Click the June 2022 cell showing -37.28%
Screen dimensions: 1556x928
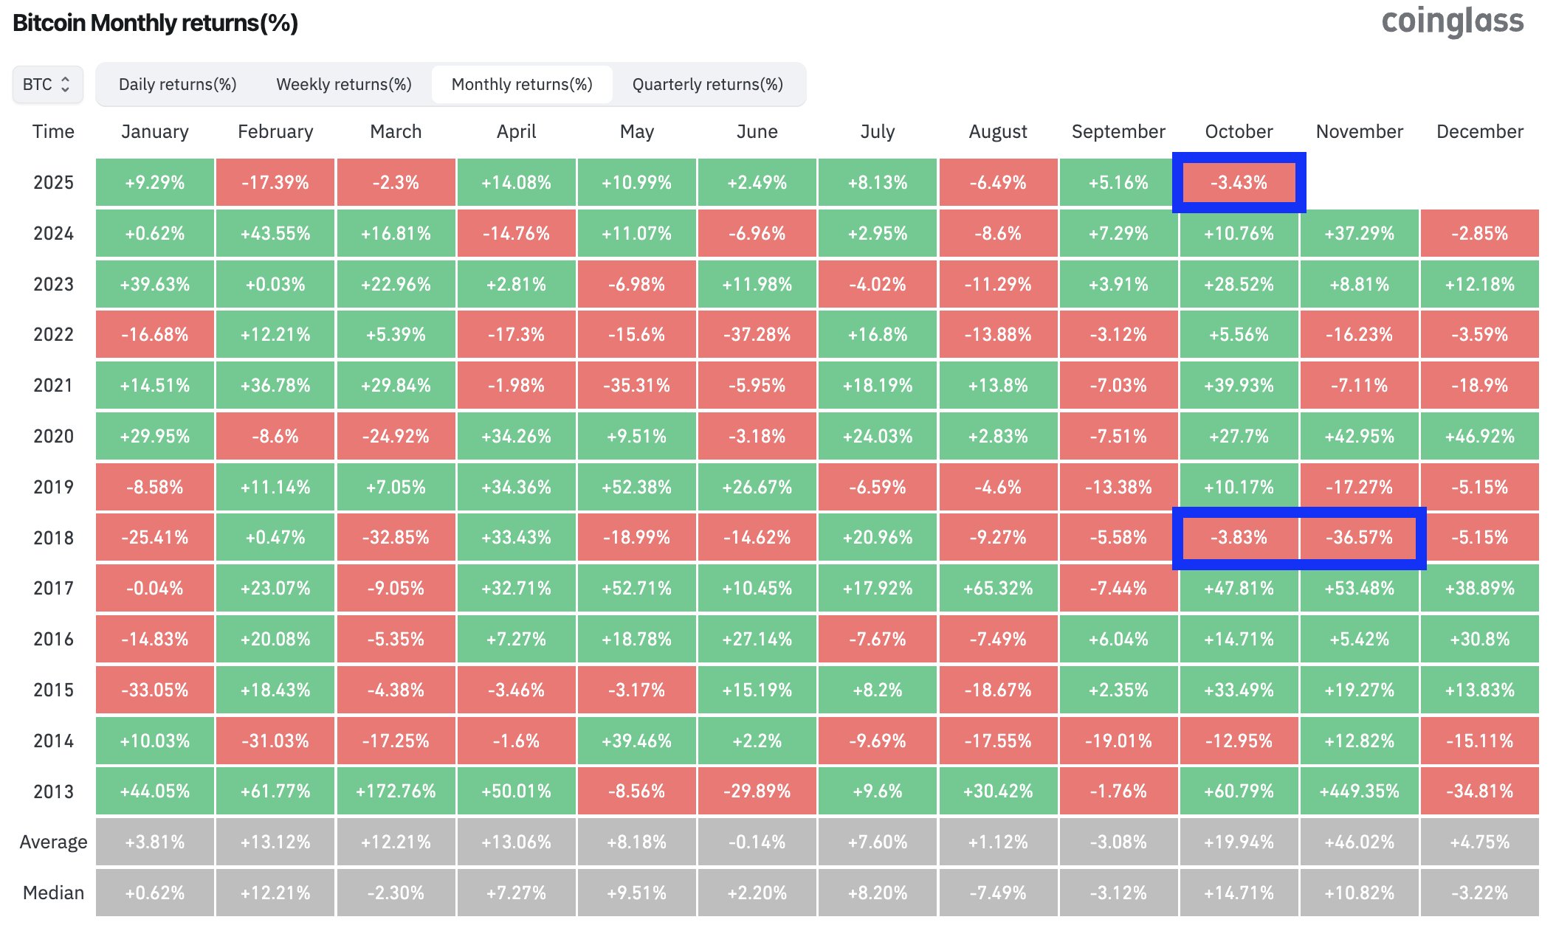[757, 334]
